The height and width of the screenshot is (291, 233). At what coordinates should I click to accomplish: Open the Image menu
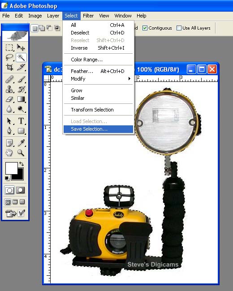(x=35, y=16)
